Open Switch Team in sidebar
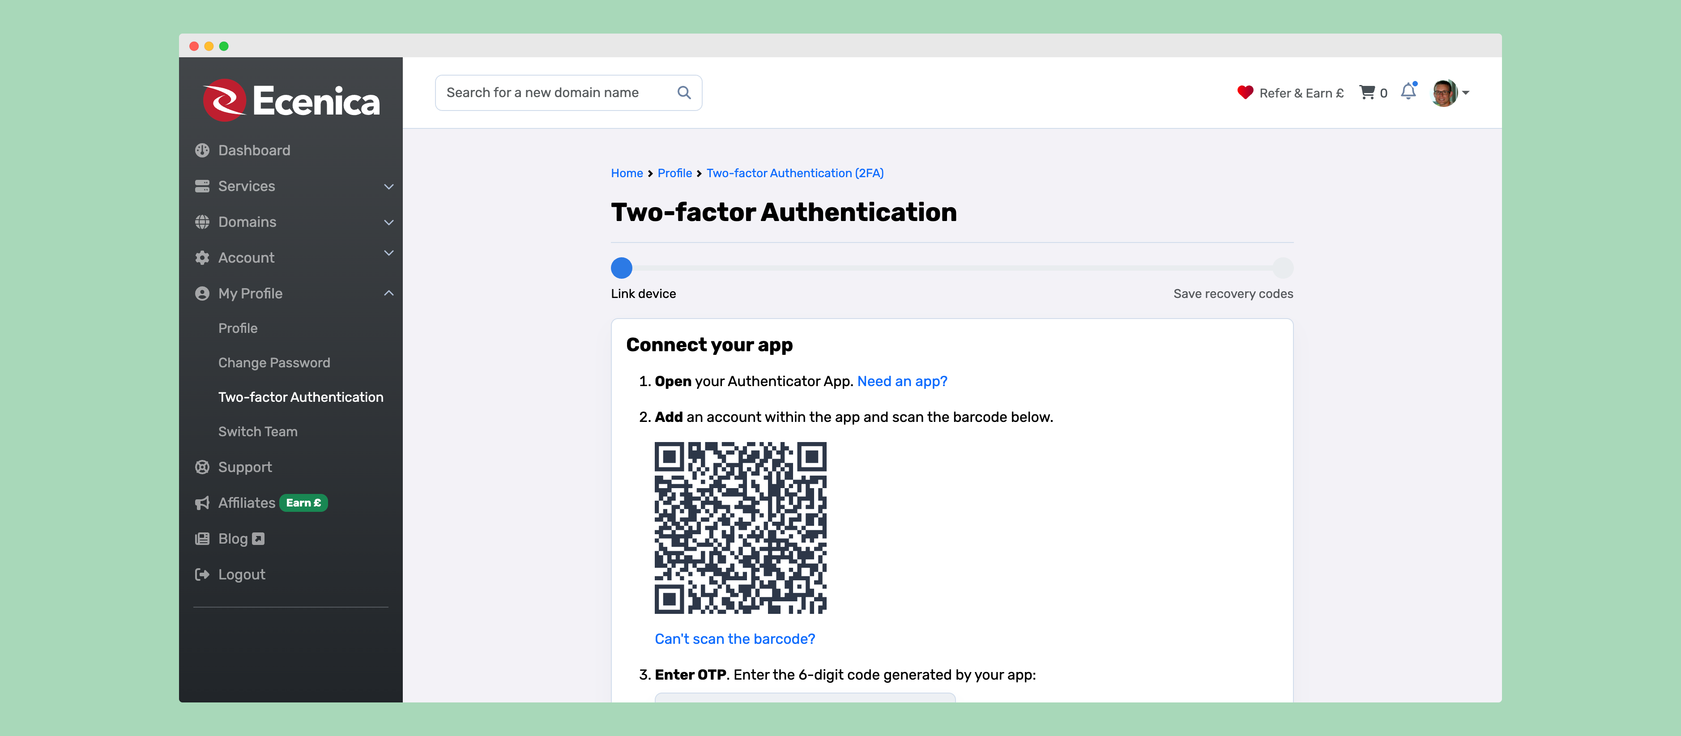 [258, 432]
